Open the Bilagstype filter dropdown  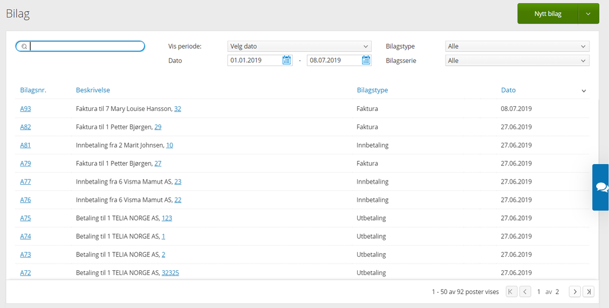pyautogui.click(x=518, y=46)
